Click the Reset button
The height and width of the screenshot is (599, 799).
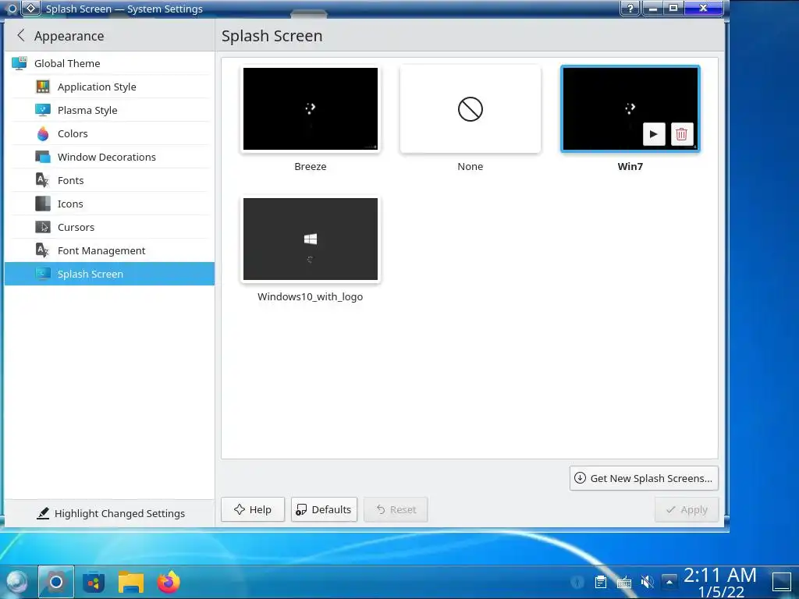coord(396,509)
